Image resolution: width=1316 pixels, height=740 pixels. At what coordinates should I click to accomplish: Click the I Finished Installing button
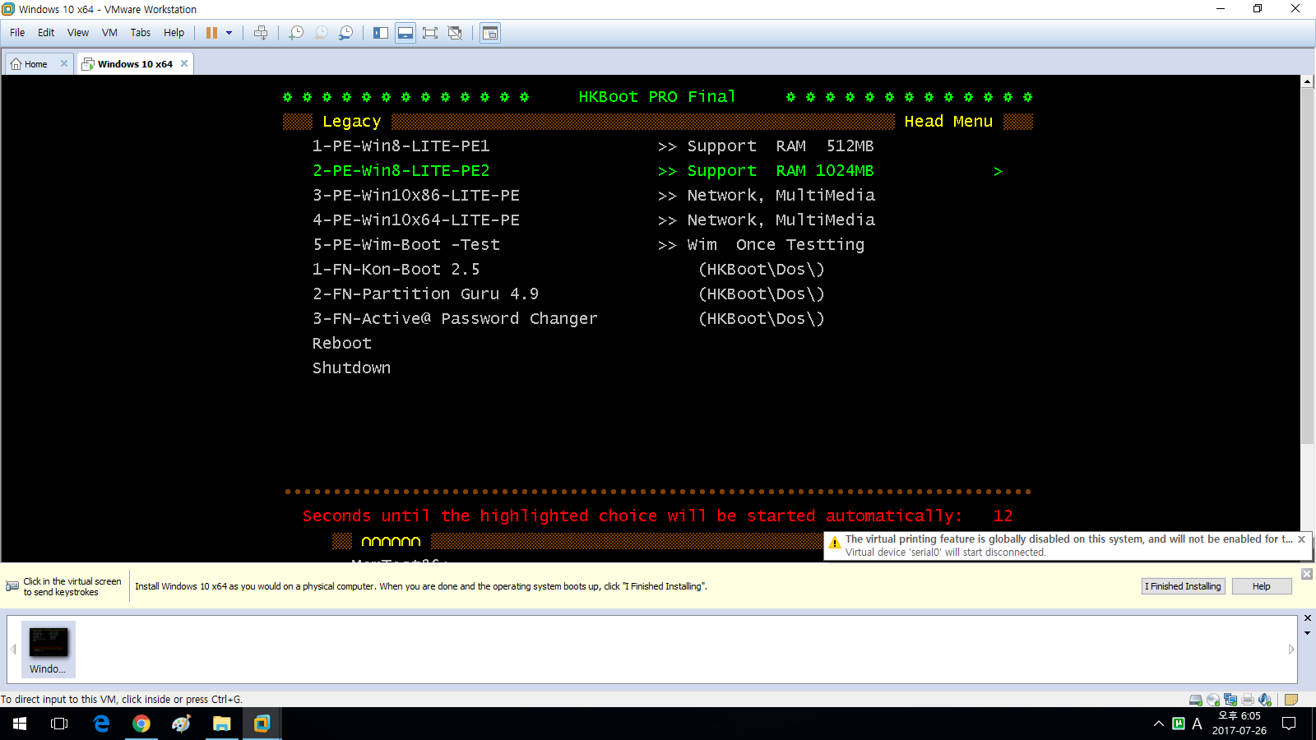(x=1184, y=586)
